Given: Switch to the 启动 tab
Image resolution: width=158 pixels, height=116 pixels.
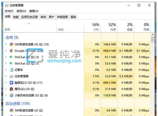Looking at the screenshot, I should point(43,17).
